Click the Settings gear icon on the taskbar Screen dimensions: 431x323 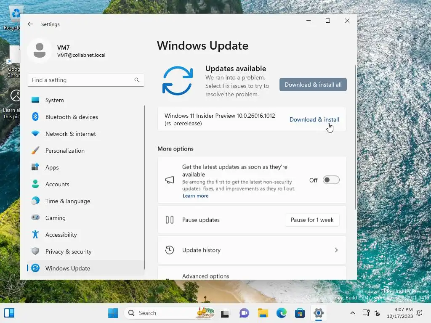tap(318, 313)
